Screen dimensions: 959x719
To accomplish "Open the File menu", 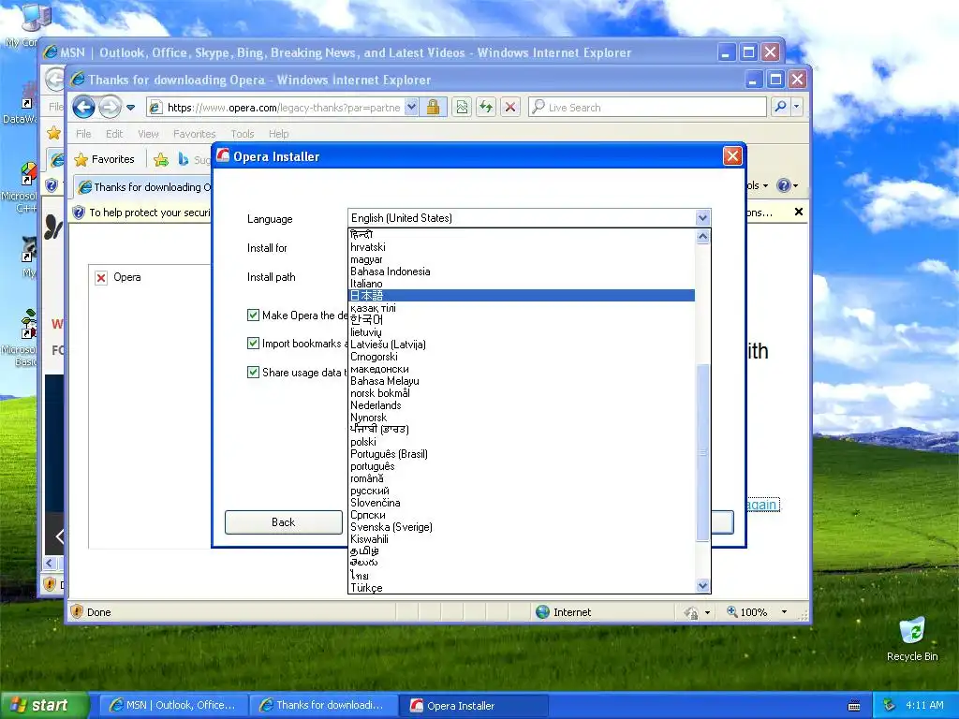I will pyautogui.click(x=83, y=134).
